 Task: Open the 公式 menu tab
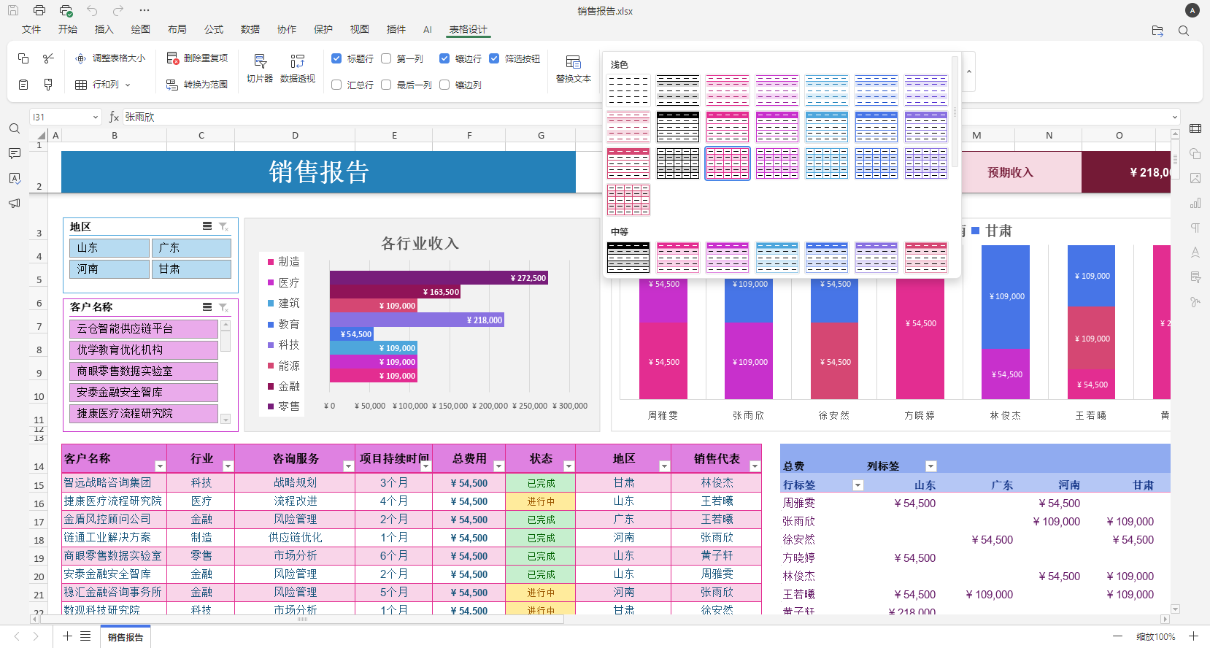tap(214, 29)
